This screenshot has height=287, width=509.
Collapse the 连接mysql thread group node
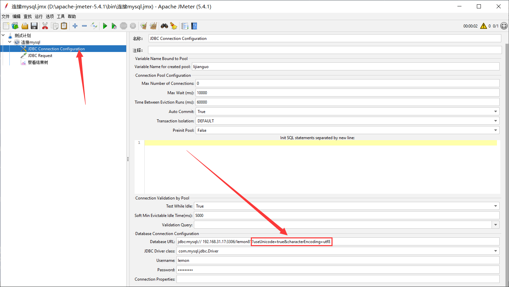coord(10,42)
